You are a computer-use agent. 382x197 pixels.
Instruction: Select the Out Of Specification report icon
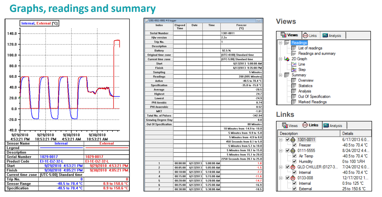(294, 96)
